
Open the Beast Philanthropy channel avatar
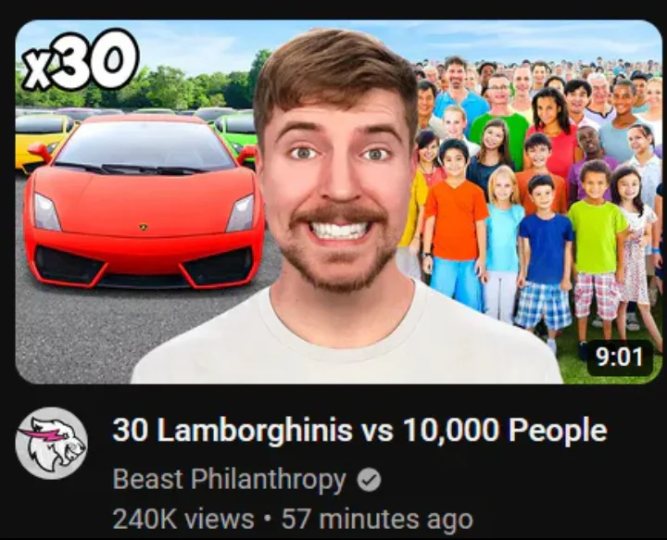[x=52, y=444]
